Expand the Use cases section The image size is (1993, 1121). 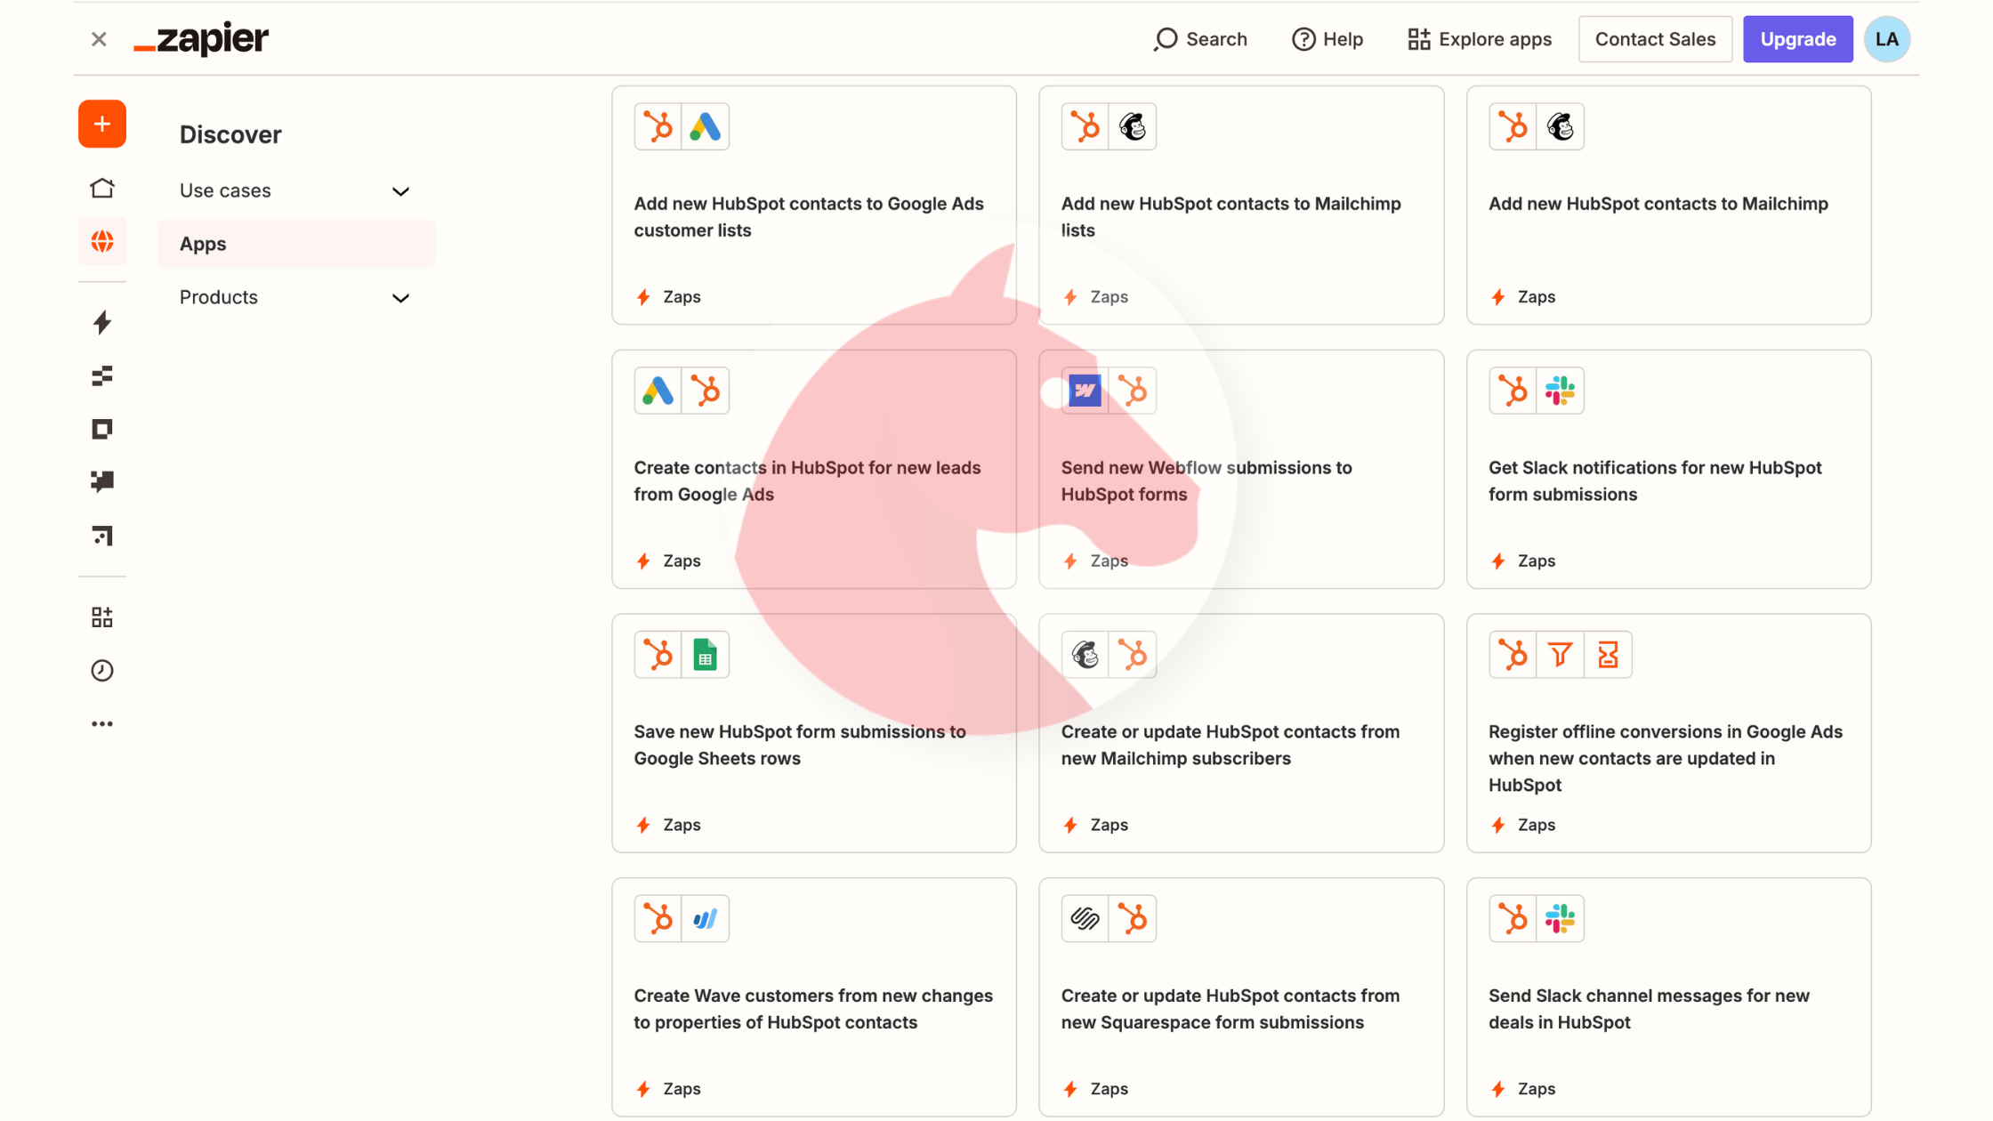coord(296,190)
